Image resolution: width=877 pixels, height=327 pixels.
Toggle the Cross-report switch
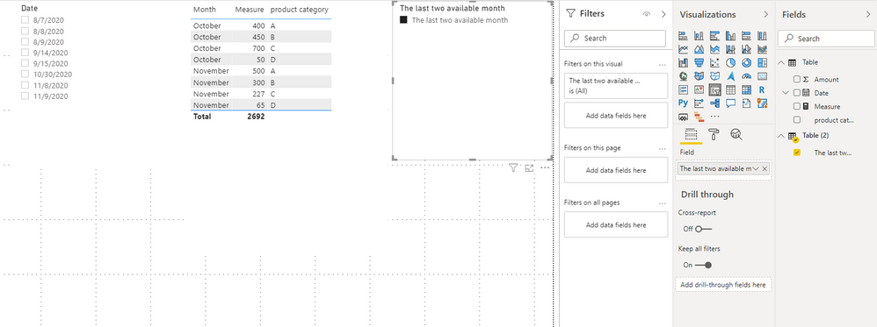coord(704,229)
